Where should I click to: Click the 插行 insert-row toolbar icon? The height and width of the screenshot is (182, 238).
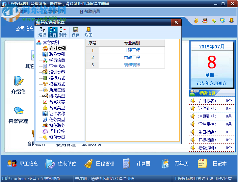pos(53,32)
